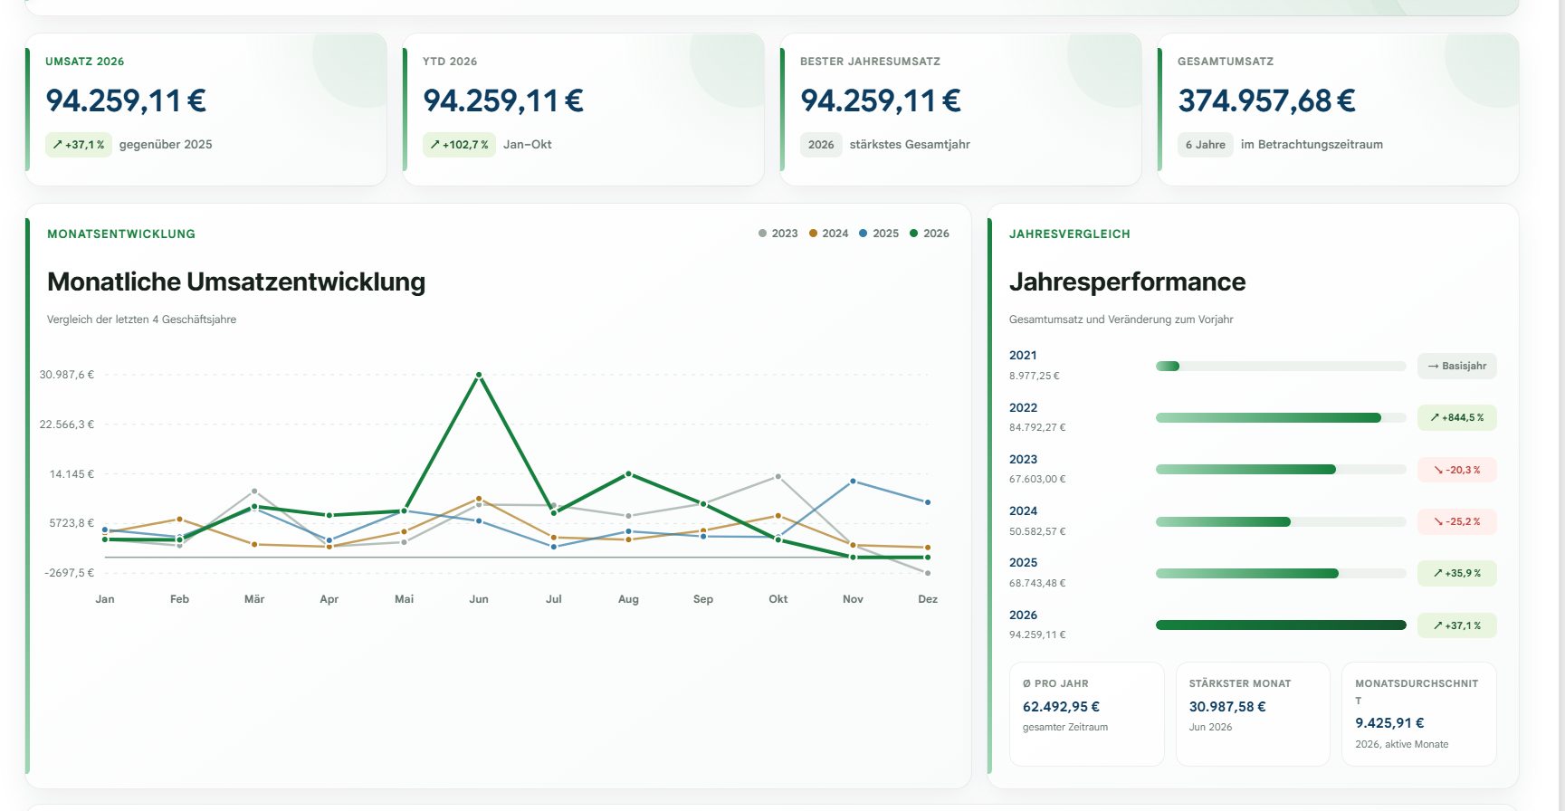Click the Mär month label on x-axis
This screenshot has width=1565, height=811.
point(254,599)
